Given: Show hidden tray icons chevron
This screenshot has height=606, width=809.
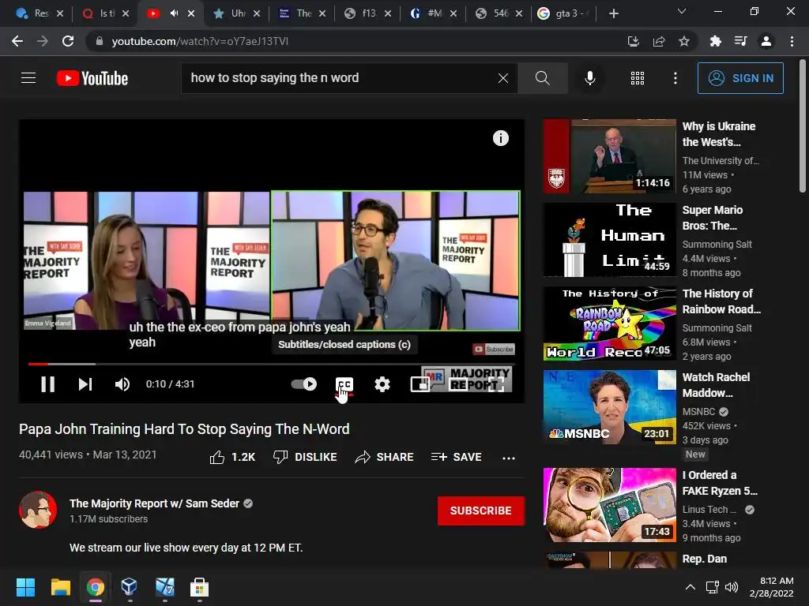Looking at the screenshot, I should [x=690, y=587].
